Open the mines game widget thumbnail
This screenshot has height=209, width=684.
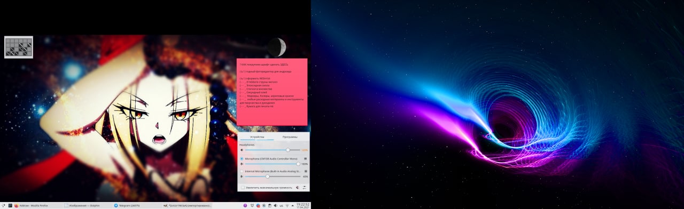point(19,47)
